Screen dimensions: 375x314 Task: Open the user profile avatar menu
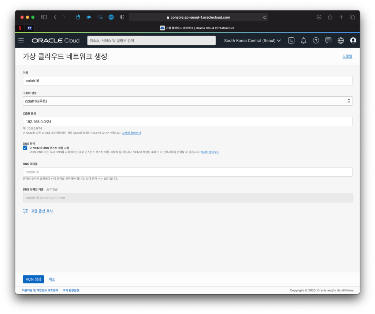[x=353, y=41]
